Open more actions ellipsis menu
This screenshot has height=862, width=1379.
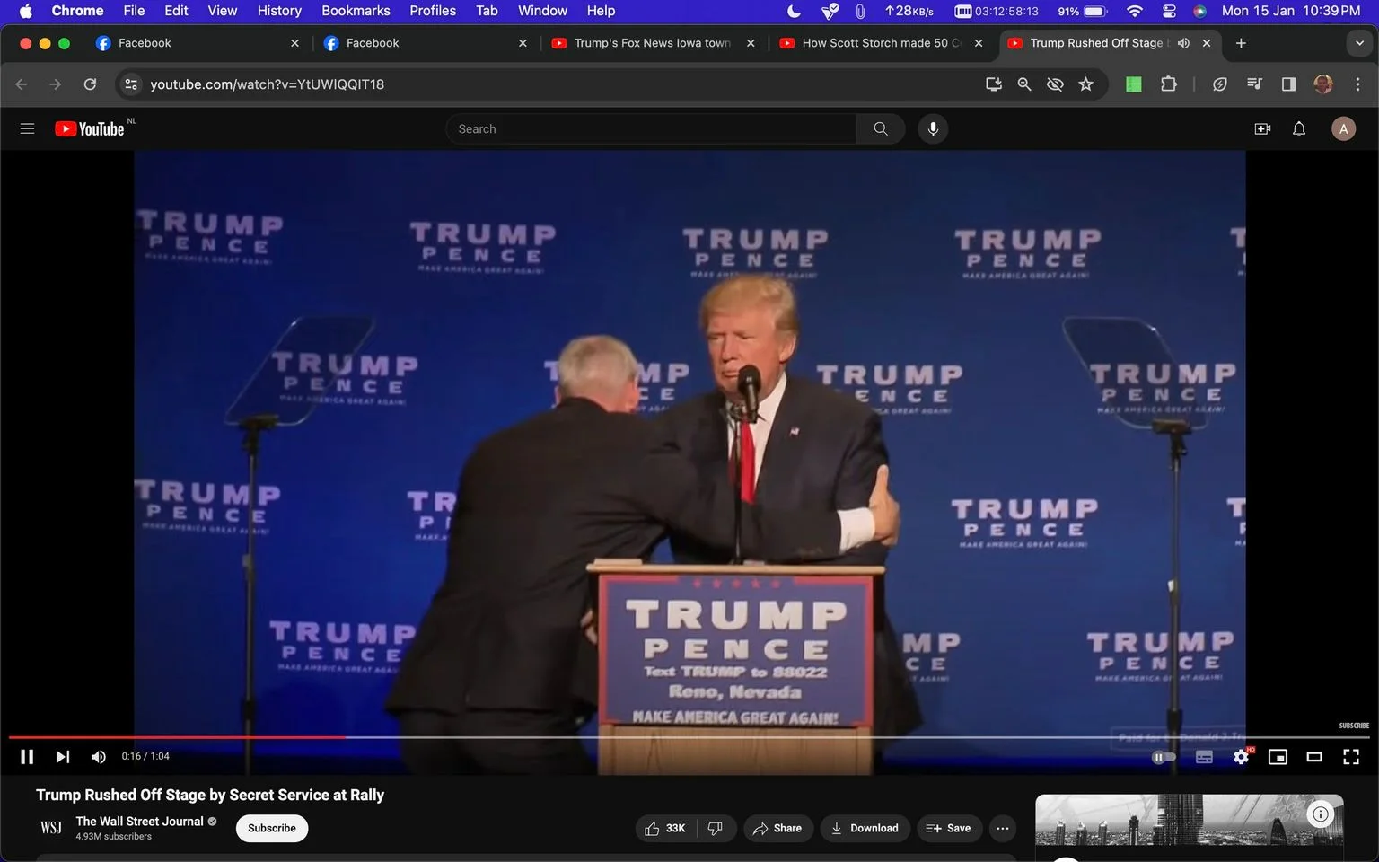coord(1003,828)
